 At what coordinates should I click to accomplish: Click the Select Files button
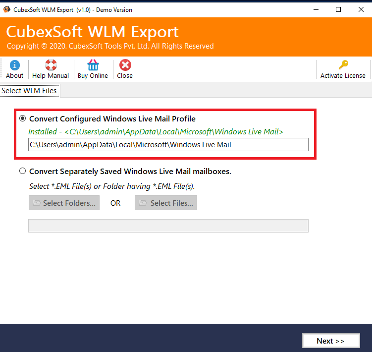[166, 203]
